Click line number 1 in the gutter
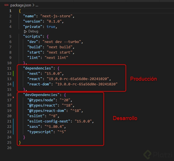Screen dimensions: 174x161 pyautogui.click(x=10, y=11)
